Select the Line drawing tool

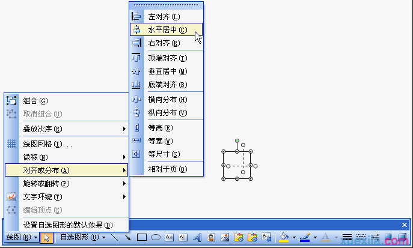coord(114,237)
